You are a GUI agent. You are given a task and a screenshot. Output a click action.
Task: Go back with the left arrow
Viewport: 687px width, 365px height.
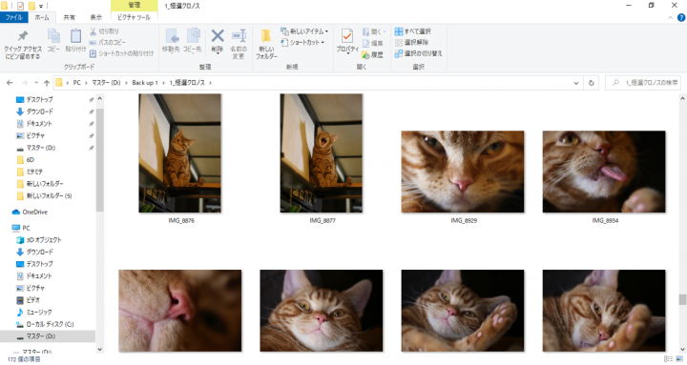[10, 83]
